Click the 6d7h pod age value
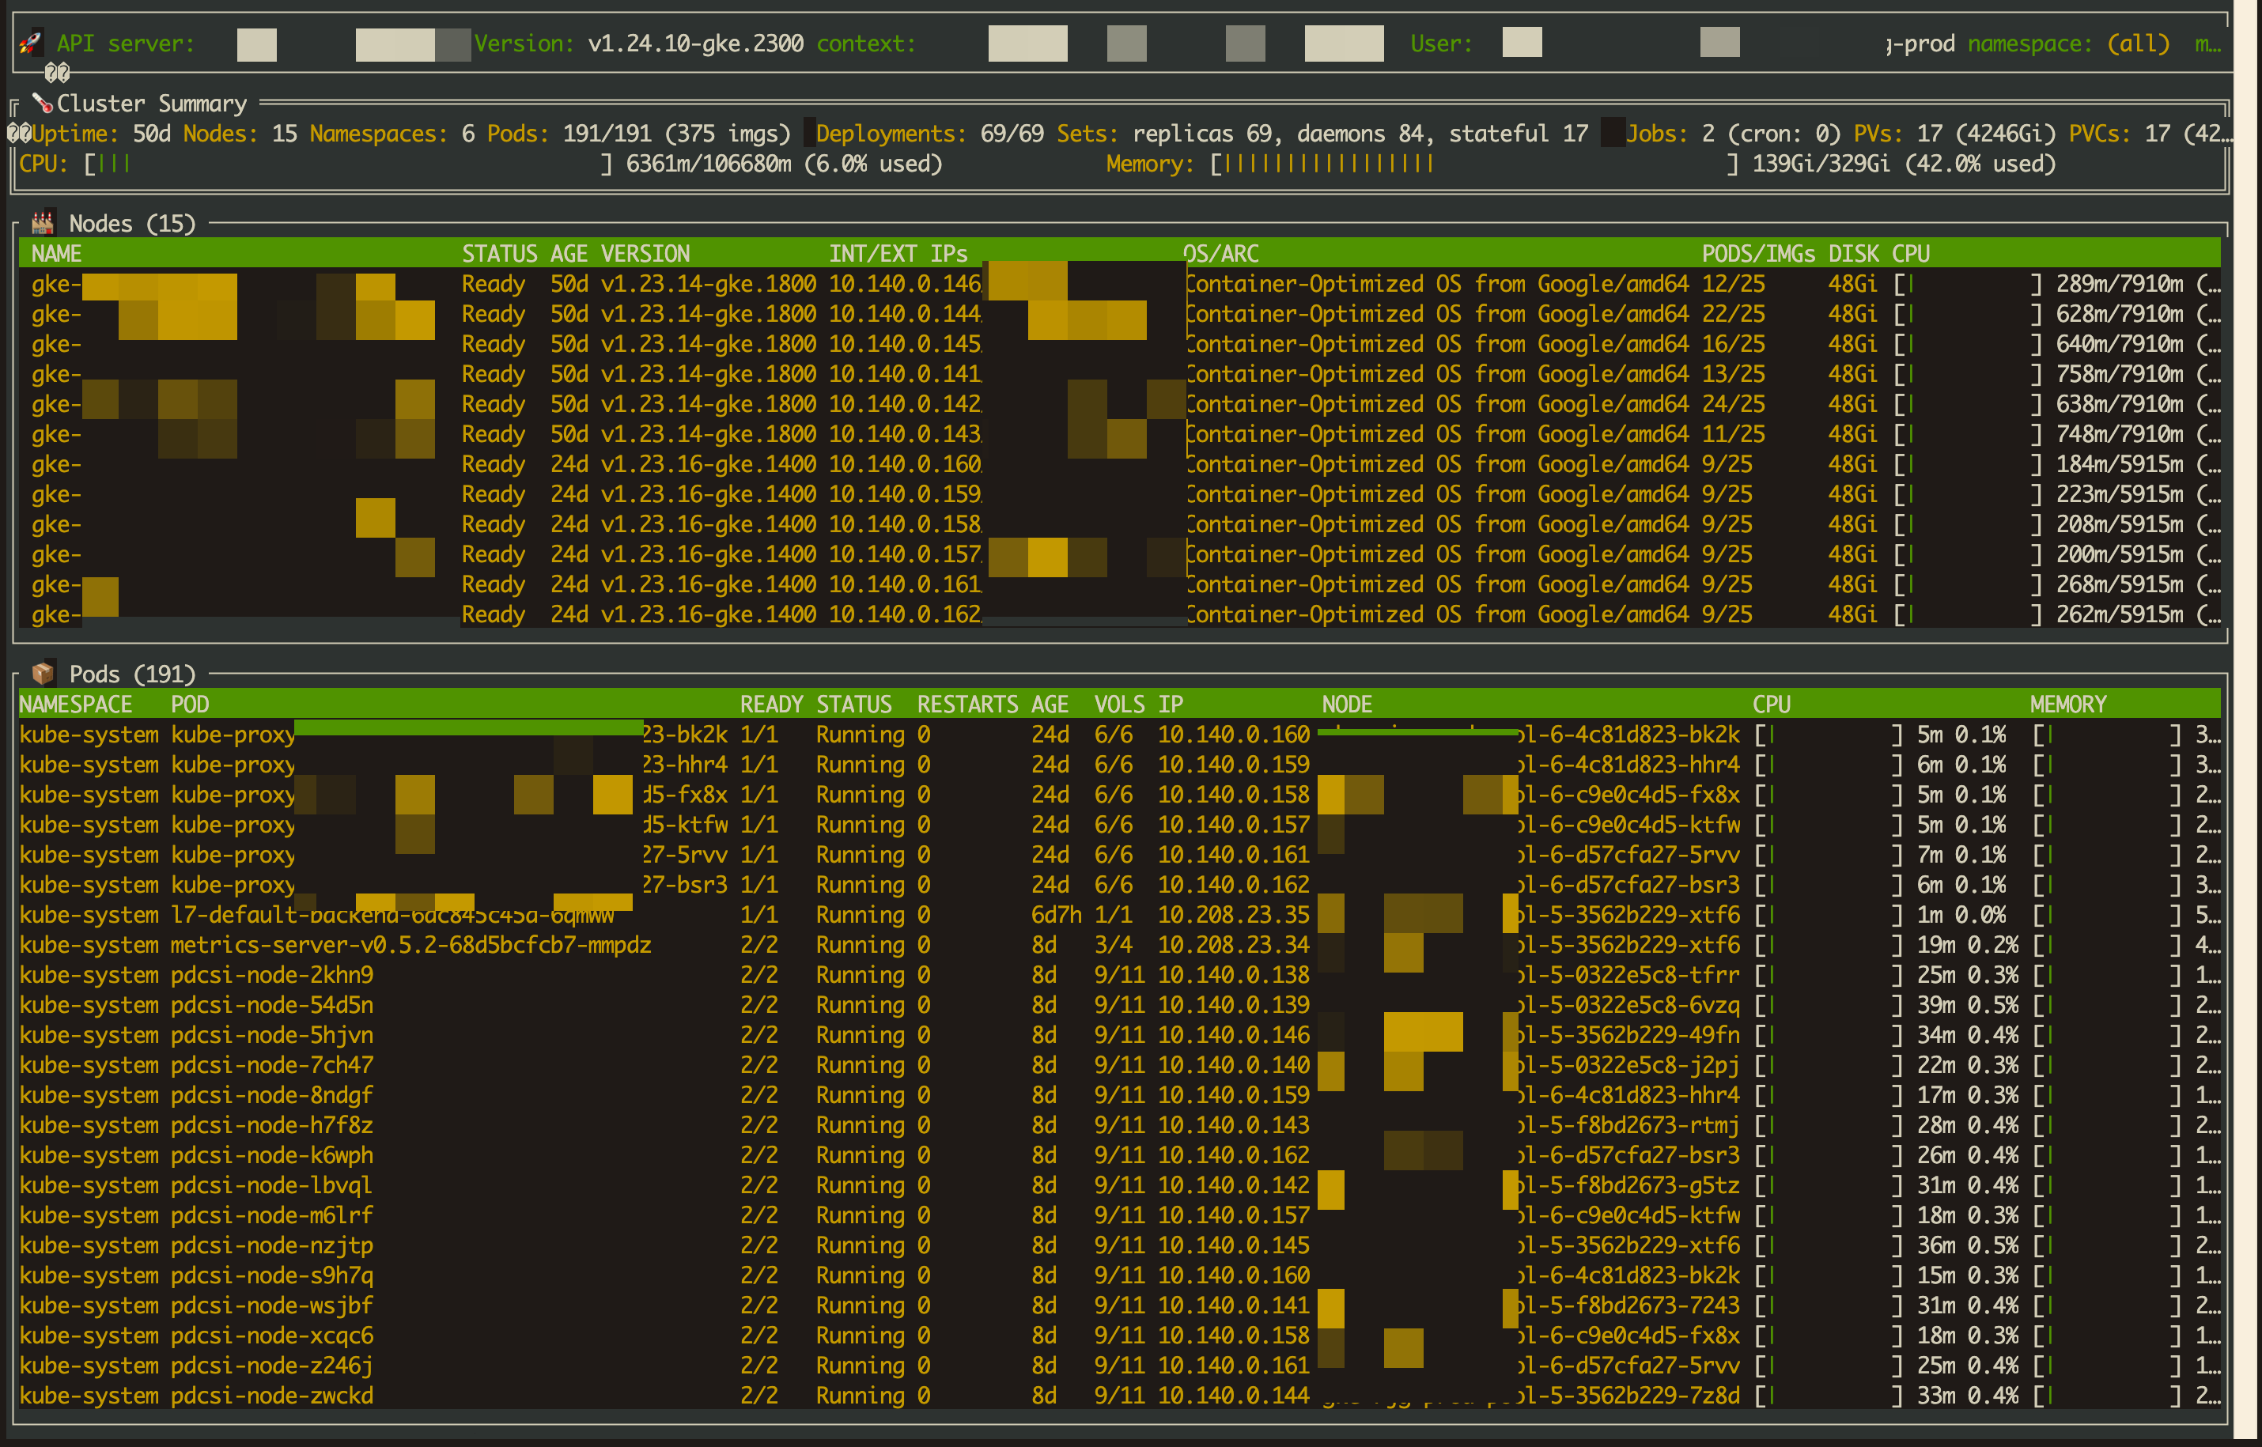Viewport: 2262px width, 1447px height. click(x=1057, y=914)
